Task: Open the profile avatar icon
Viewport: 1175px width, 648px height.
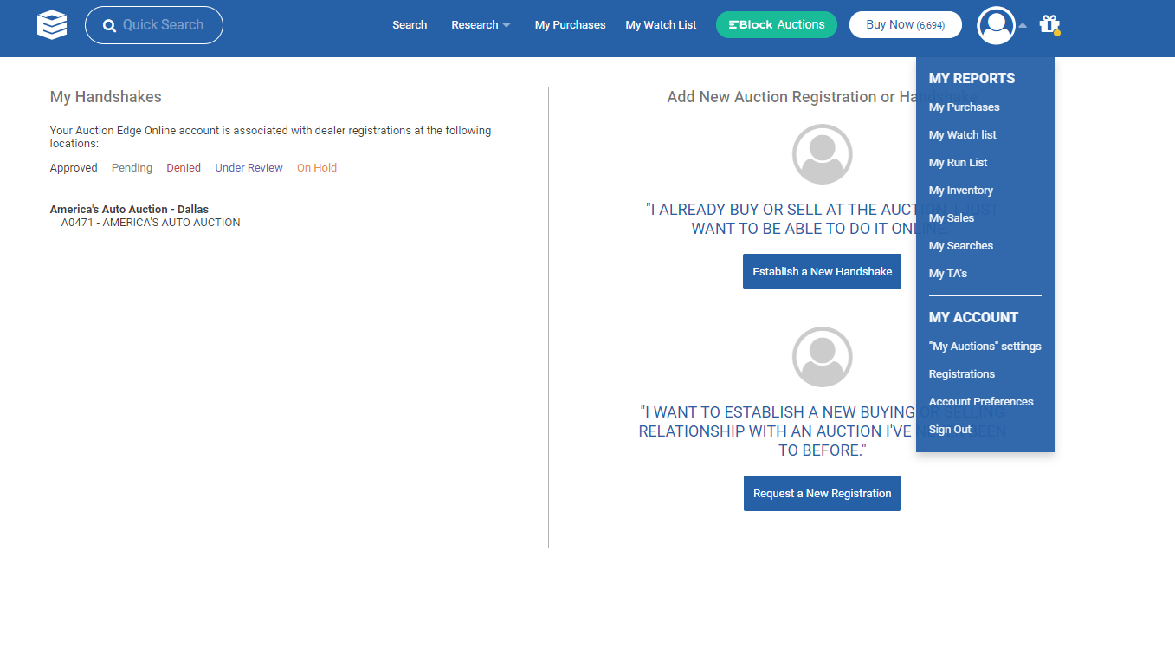Action: pyautogui.click(x=996, y=25)
